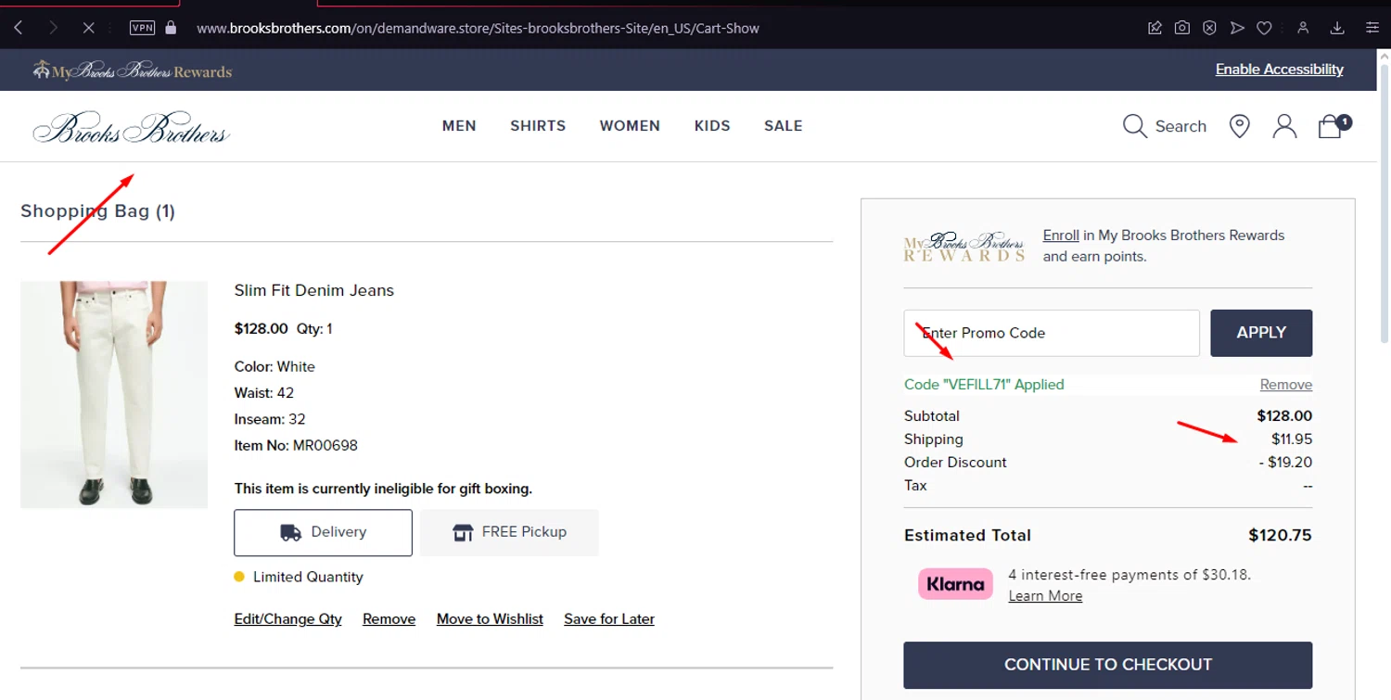Click the APPLY promo button
The height and width of the screenshot is (700, 1391).
(1261, 333)
